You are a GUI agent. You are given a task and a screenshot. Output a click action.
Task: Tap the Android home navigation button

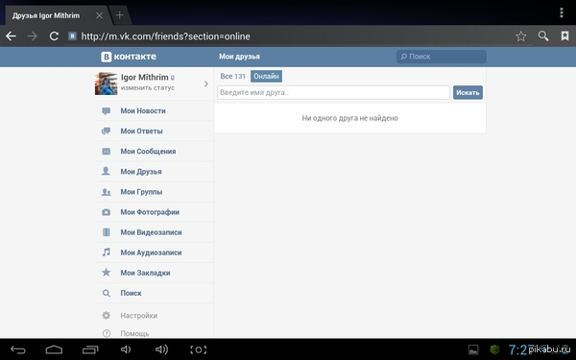[x=54, y=349]
